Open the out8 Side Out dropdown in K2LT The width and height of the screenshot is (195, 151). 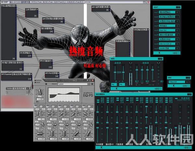pyautogui.click(x=169, y=44)
